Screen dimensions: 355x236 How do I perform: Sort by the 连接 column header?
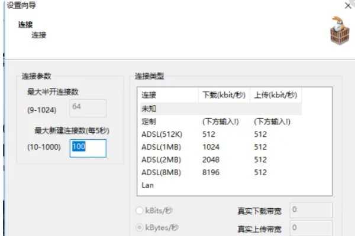point(169,95)
